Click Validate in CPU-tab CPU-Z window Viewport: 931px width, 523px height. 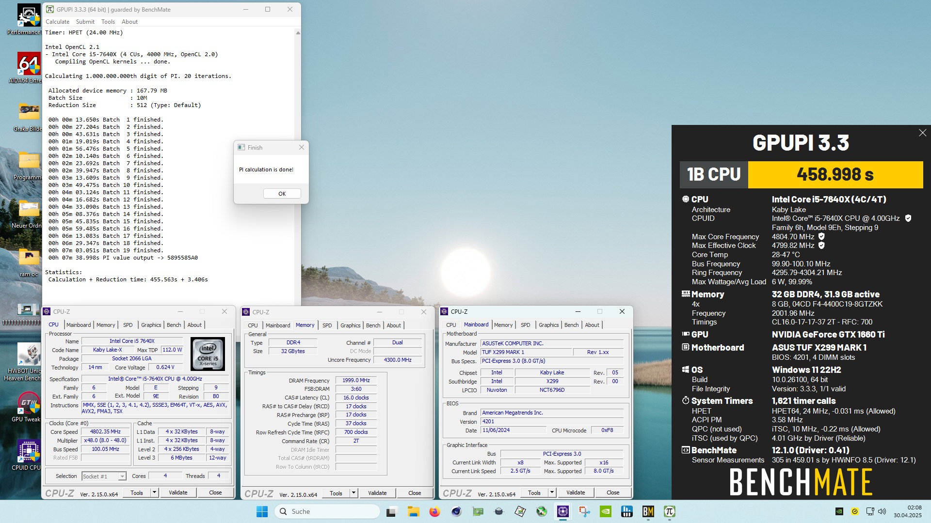[178, 492]
